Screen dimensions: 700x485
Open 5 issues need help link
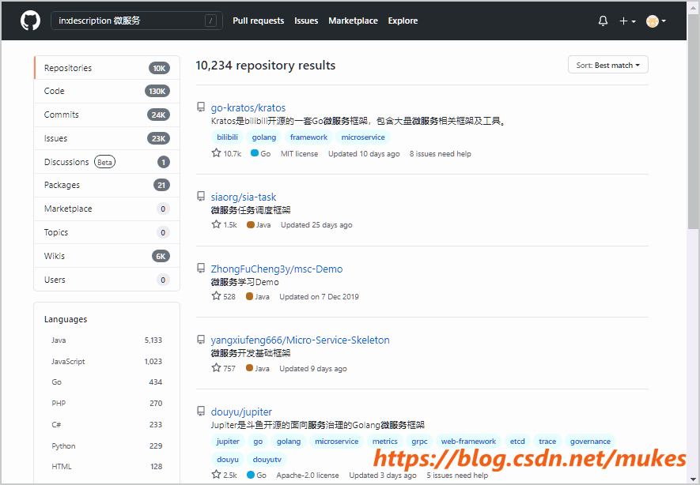pyautogui.click(x=457, y=476)
